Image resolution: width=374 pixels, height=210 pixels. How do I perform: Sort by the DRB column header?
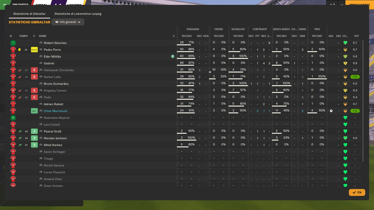[302, 36]
